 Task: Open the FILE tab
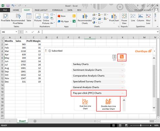pyautogui.click(x=5, y=10)
